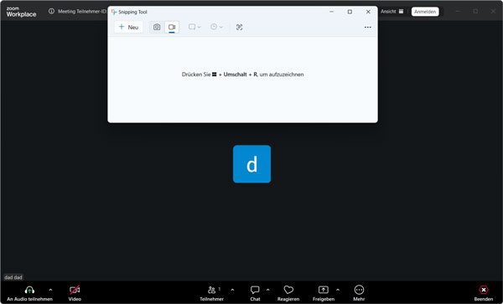Click the Meeting Teilnehmer-ID text

(x=82, y=11)
